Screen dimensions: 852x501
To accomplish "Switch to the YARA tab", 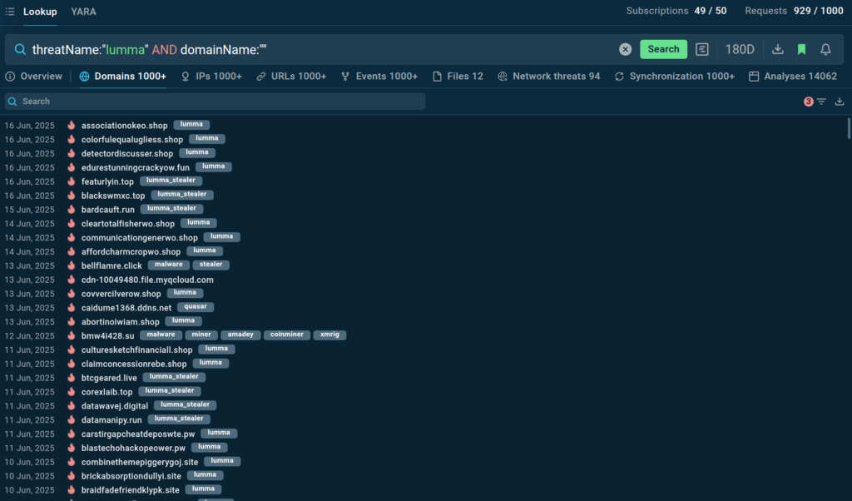I will (83, 12).
